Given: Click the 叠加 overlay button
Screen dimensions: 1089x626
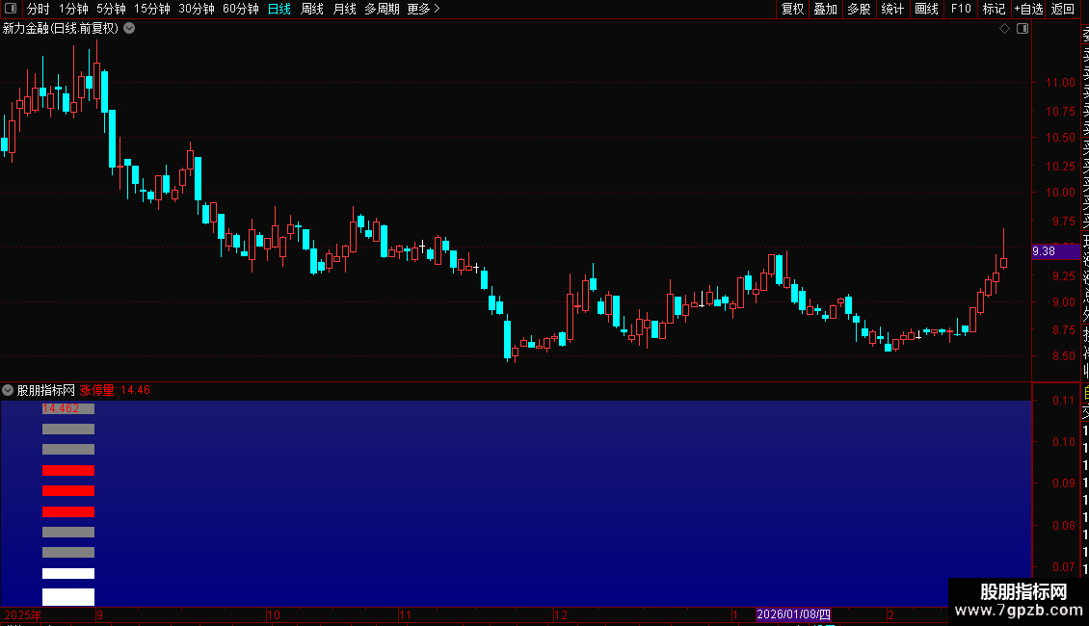Looking at the screenshot, I should tap(826, 9).
